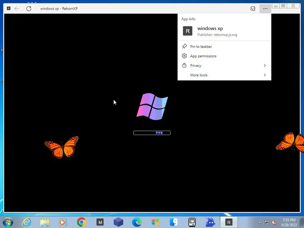304x228 pixels.
Task: Close the three-dot settings menu
Action: coord(265,9)
